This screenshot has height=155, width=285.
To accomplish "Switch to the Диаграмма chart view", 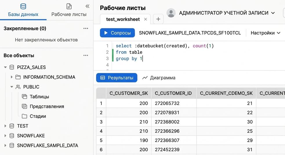I will [159, 78].
